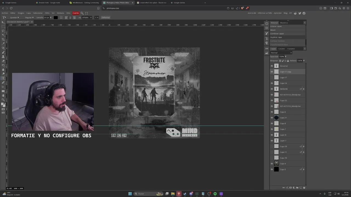Hide the 06/02/26 text layer

tap(272, 89)
